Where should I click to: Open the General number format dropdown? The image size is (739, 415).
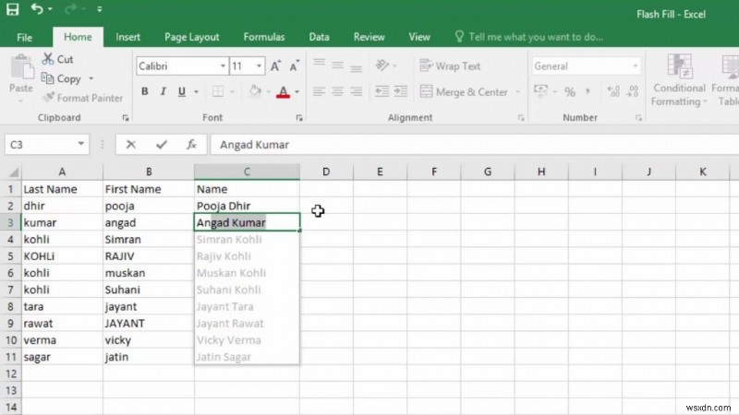tap(635, 66)
